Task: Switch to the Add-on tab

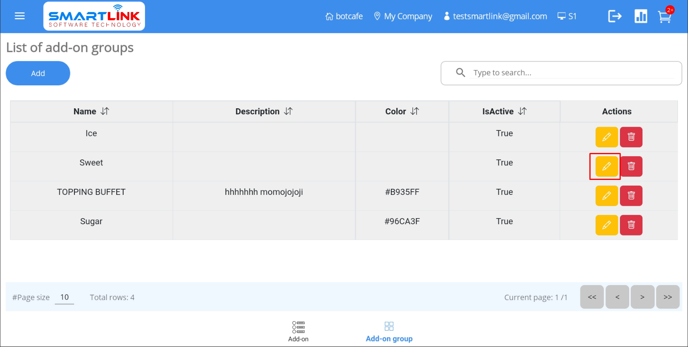Action: (x=298, y=331)
